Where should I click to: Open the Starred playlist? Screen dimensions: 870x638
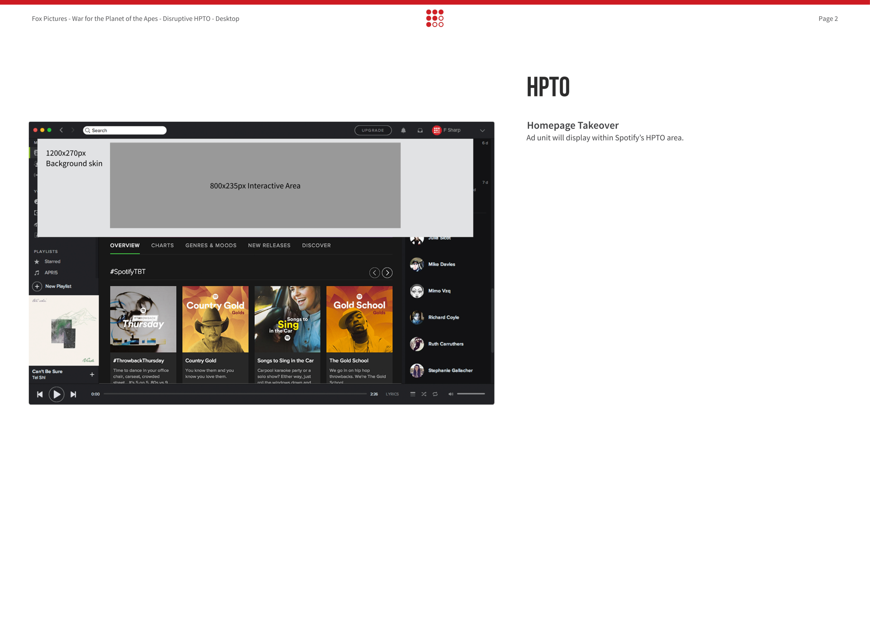click(x=52, y=262)
